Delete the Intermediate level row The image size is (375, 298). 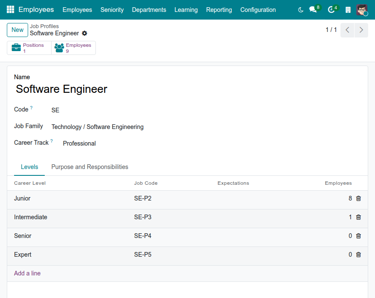(x=358, y=217)
